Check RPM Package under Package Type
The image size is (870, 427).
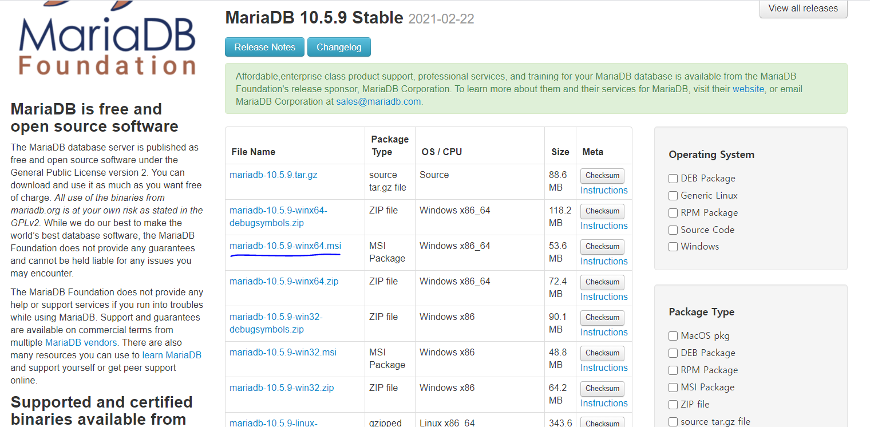tap(673, 371)
